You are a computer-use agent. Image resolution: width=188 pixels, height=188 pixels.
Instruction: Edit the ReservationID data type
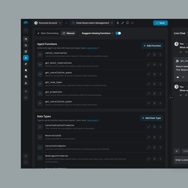[149, 137]
